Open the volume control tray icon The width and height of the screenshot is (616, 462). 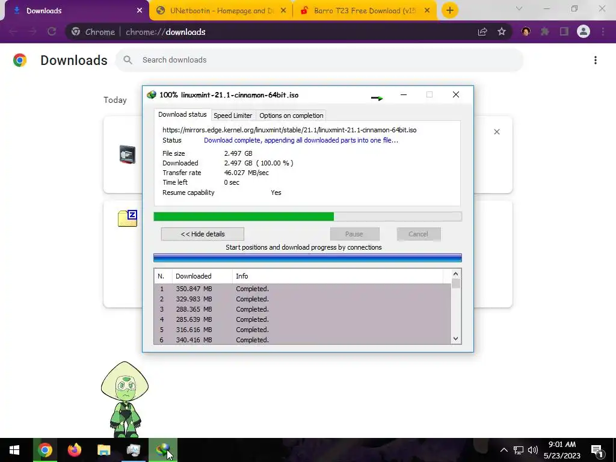pyautogui.click(x=533, y=450)
